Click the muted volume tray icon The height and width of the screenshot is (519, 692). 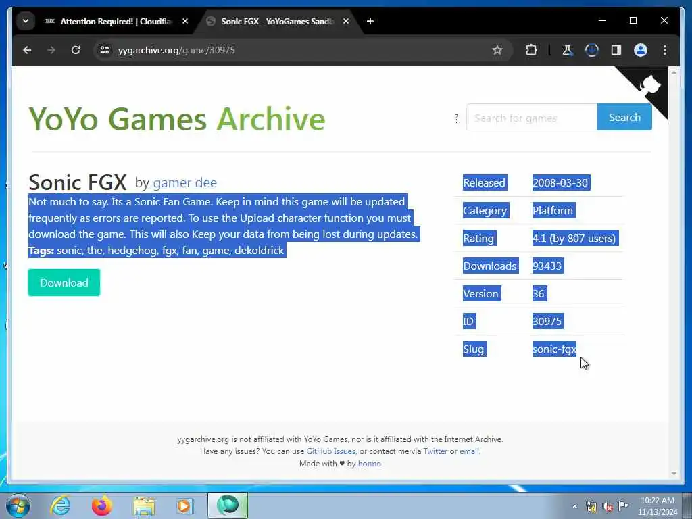point(608,507)
